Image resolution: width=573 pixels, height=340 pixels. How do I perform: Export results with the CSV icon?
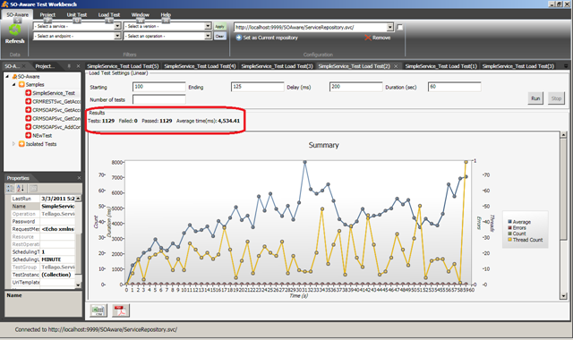point(98,310)
